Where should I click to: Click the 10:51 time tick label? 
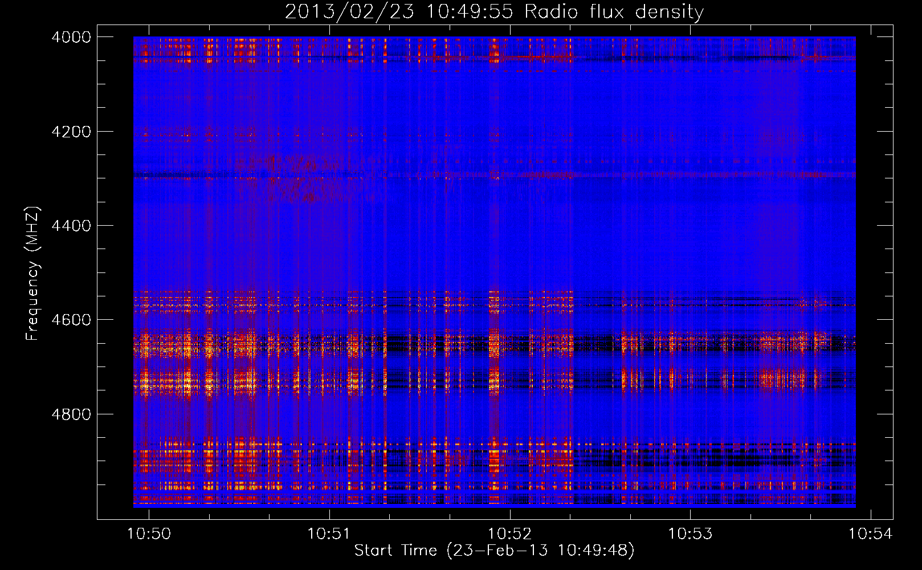[x=329, y=534]
